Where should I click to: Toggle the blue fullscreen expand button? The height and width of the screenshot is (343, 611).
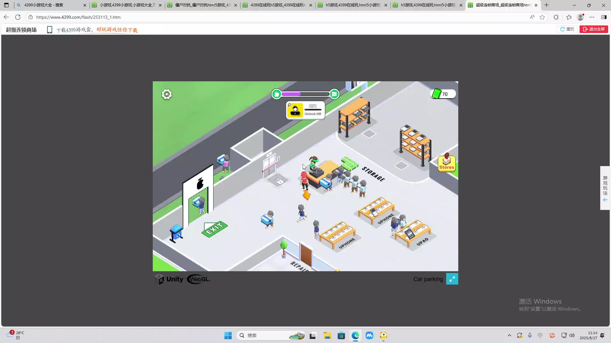(x=452, y=279)
